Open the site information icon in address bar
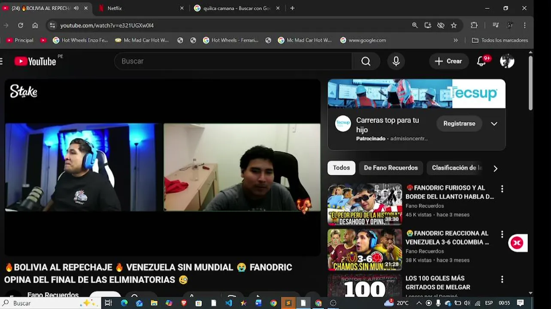The width and height of the screenshot is (551, 309). 52,25
